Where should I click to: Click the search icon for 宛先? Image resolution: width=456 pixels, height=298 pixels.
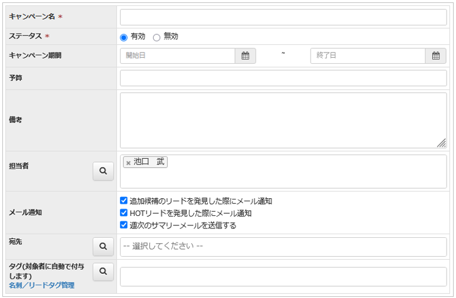pyautogui.click(x=103, y=247)
